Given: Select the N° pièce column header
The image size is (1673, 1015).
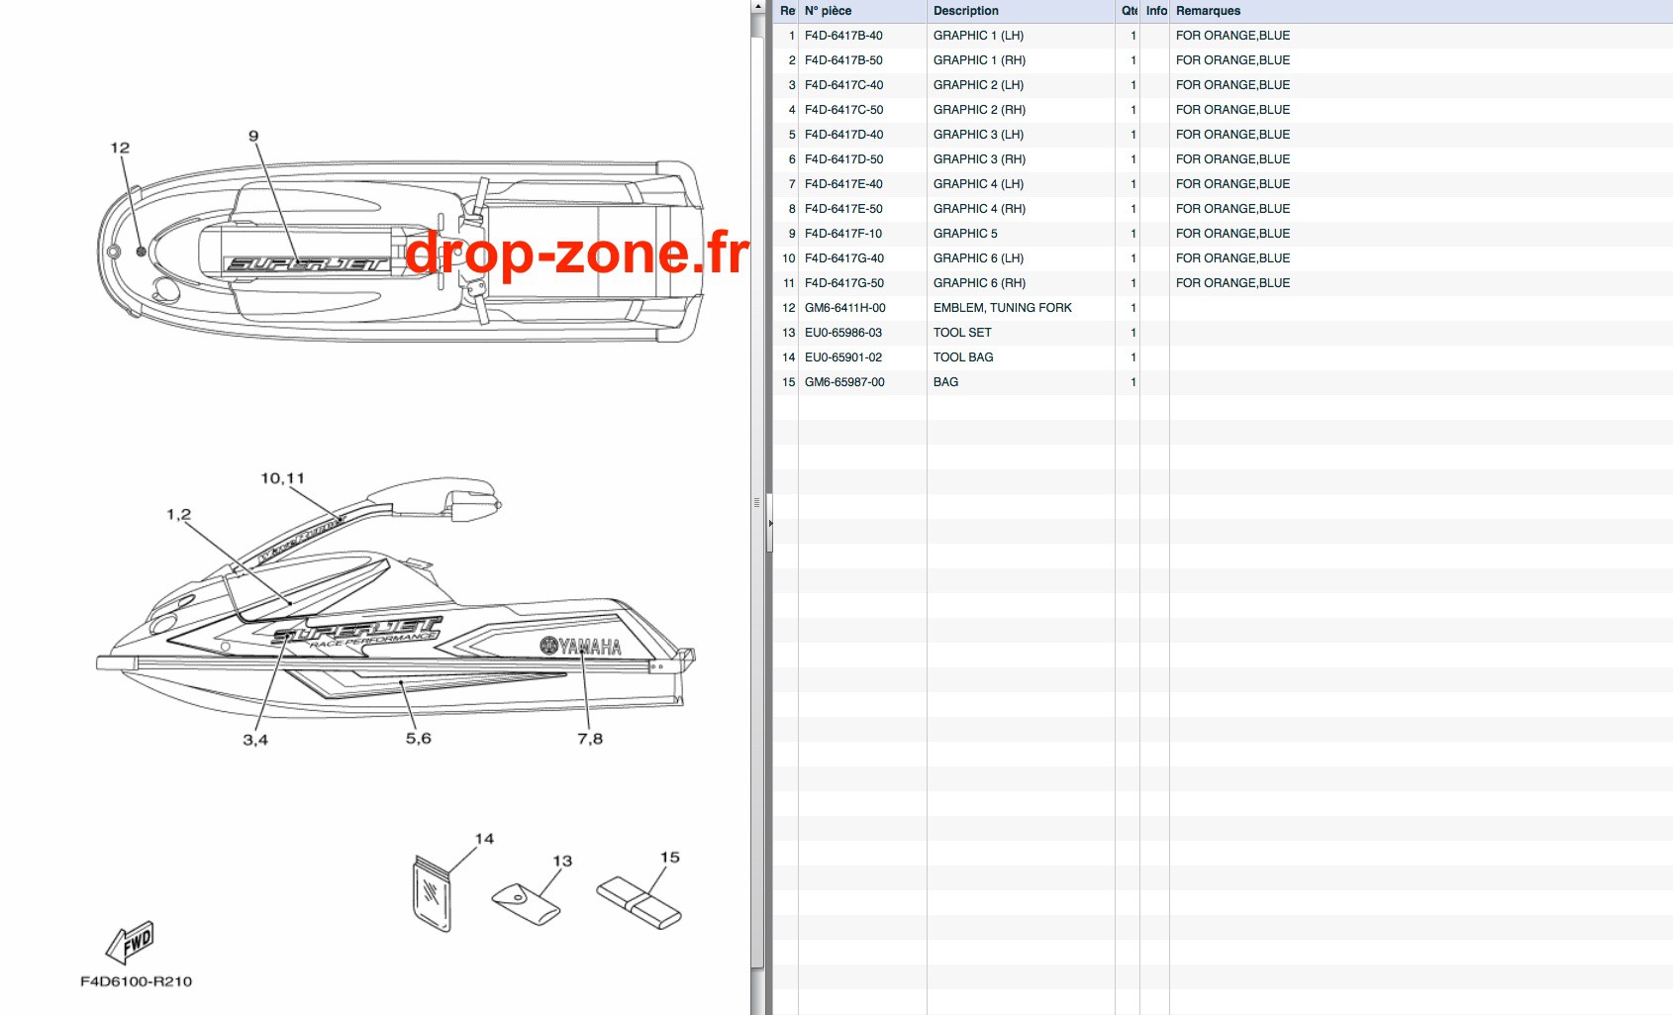Looking at the screenshot, I should point(861,11).
